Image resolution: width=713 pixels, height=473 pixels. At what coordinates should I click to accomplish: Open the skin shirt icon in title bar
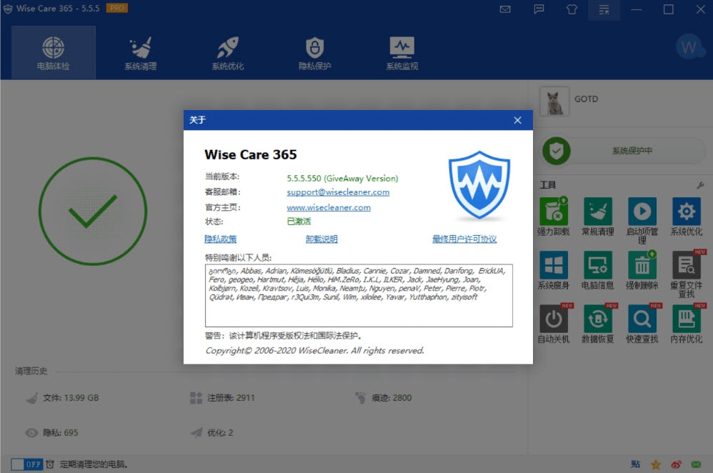point(572,9)
